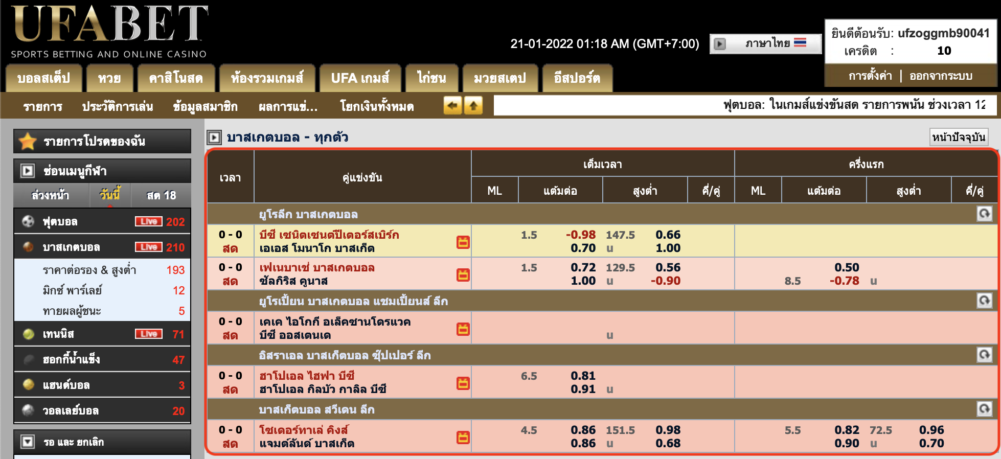Click the football sport icon
Viewport: 1001px width, 459px height.
pos(28,221)
